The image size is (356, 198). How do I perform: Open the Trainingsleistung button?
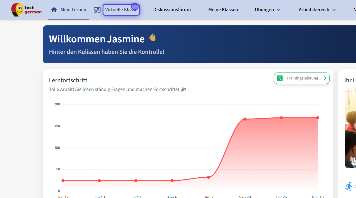pyautogui.click(x=302, y=78)
